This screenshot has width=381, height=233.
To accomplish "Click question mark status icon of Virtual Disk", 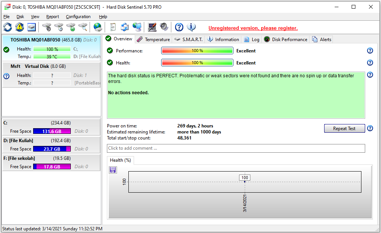I will tap(6, 76).
